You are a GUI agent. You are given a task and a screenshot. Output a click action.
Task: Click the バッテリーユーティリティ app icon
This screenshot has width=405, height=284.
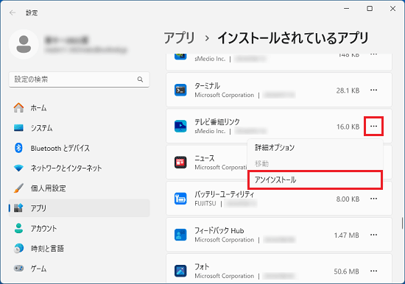point(180,199)
